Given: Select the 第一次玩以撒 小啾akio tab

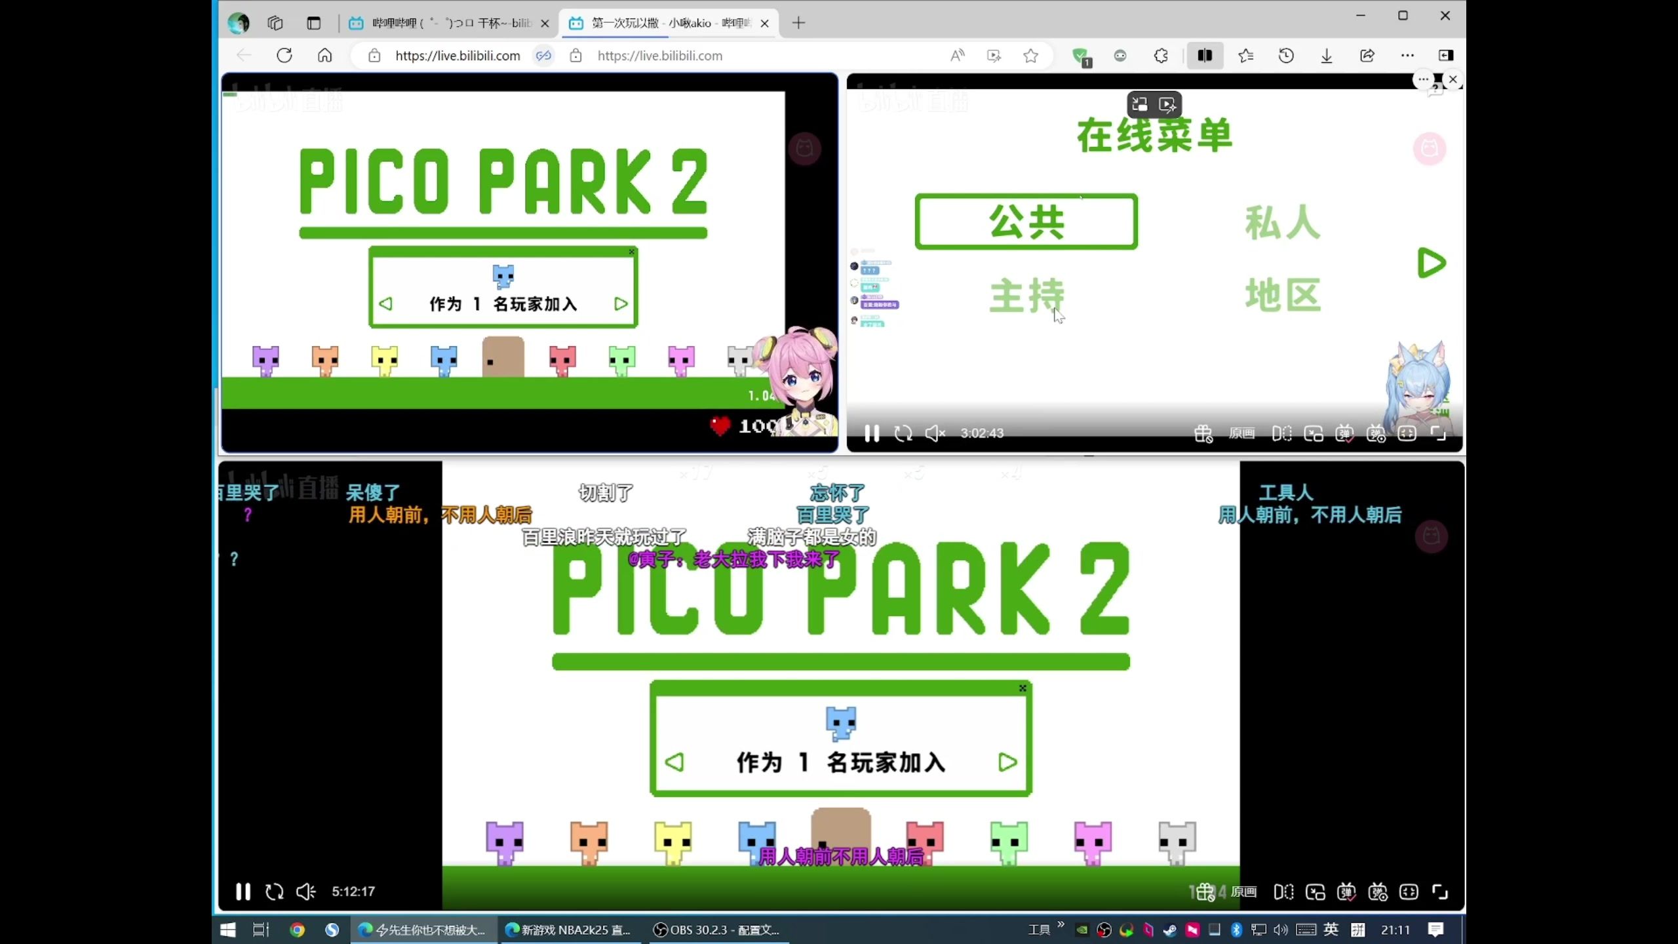Looking at the screenshot, I should (669, 23).
